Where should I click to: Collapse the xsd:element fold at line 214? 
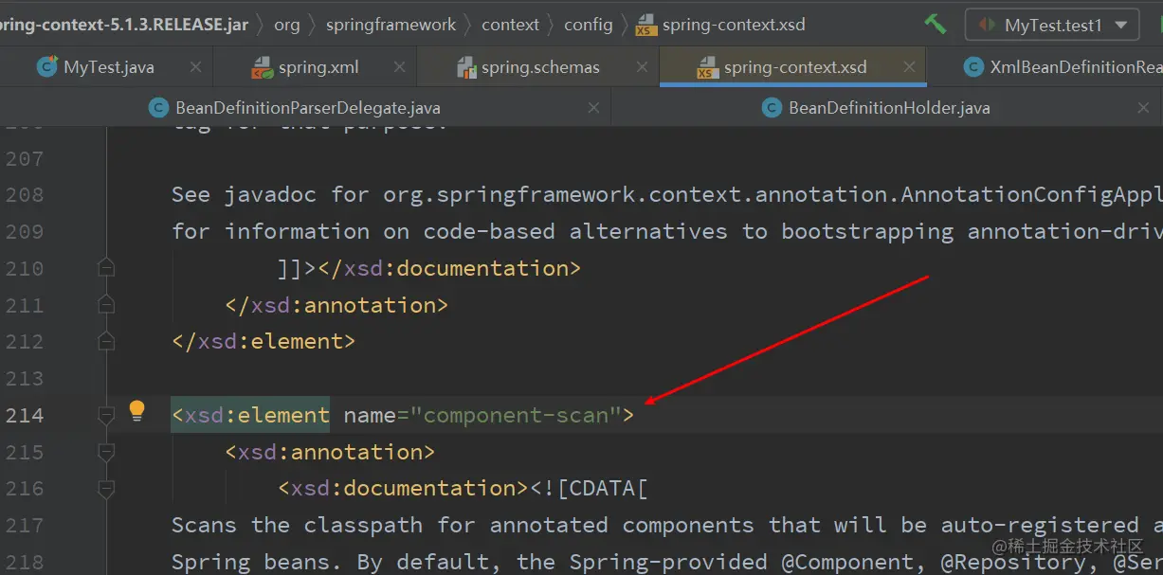pos(106,415)
